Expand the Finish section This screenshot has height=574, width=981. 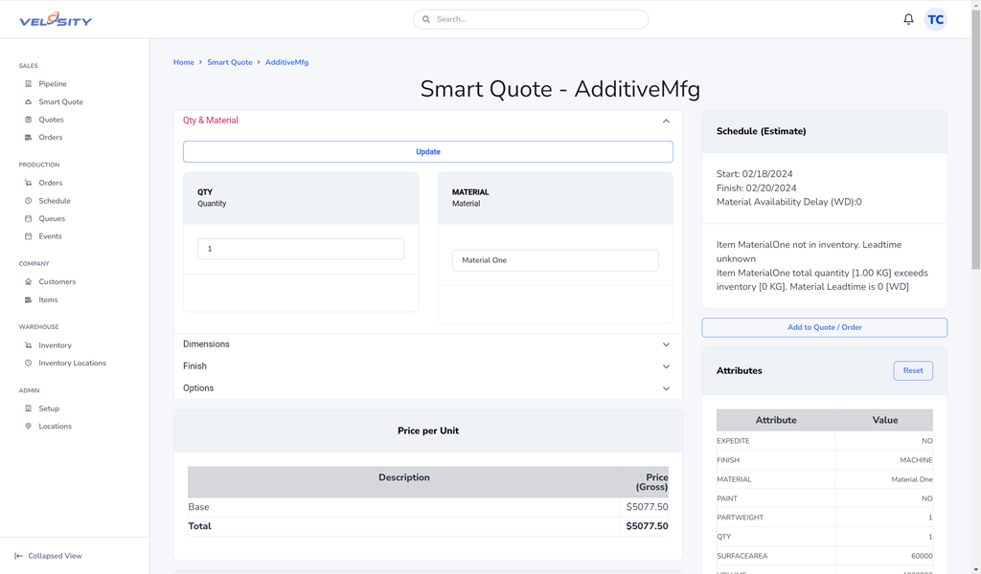click(666, 366)
